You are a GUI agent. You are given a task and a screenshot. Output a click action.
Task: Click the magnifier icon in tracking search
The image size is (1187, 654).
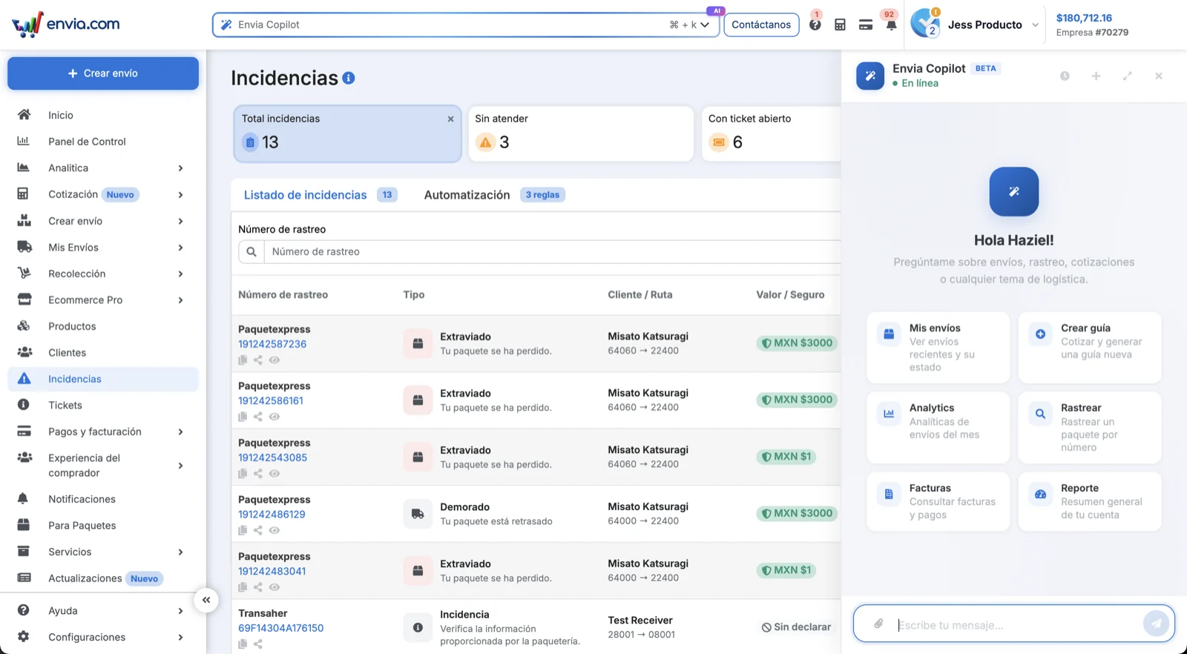point(251,251)
